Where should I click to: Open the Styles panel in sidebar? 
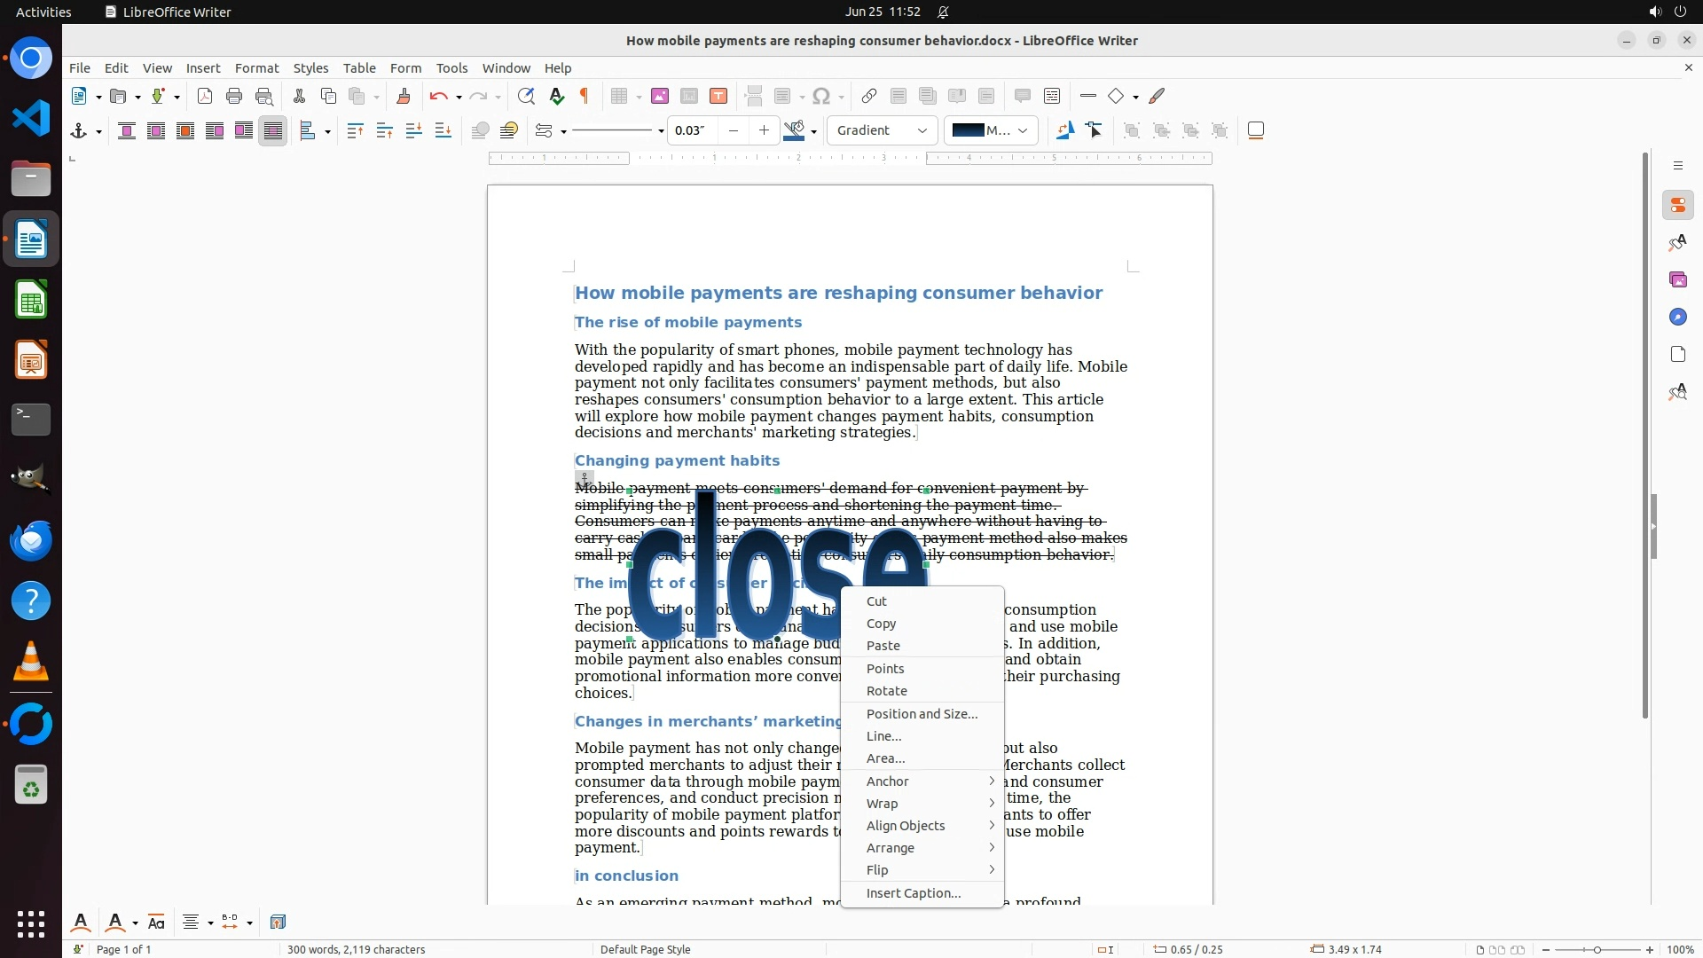point(1677,243)
